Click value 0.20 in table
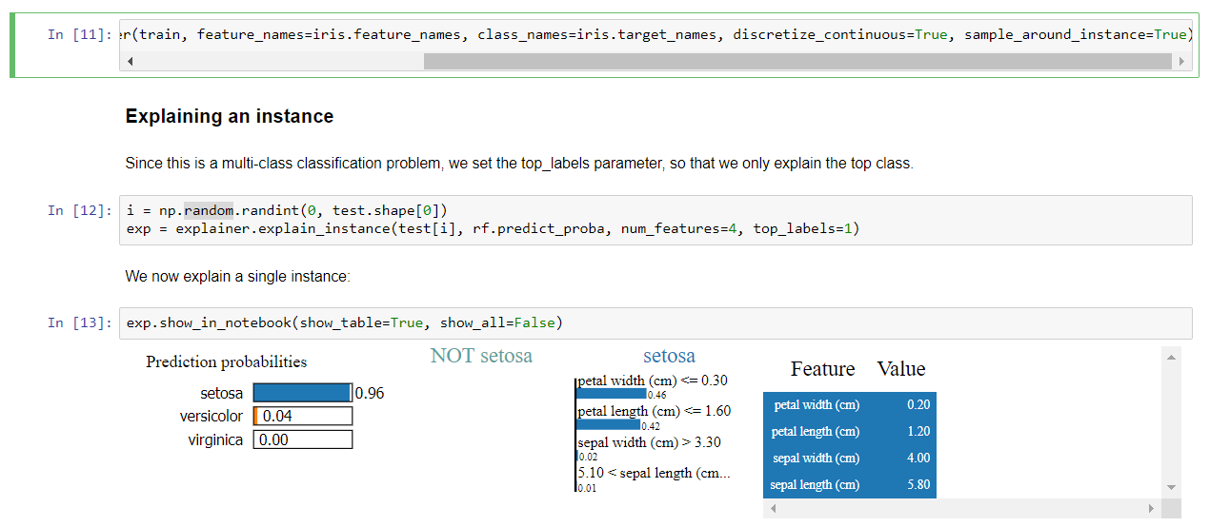The image size is (1210, 527). (918, 405)
